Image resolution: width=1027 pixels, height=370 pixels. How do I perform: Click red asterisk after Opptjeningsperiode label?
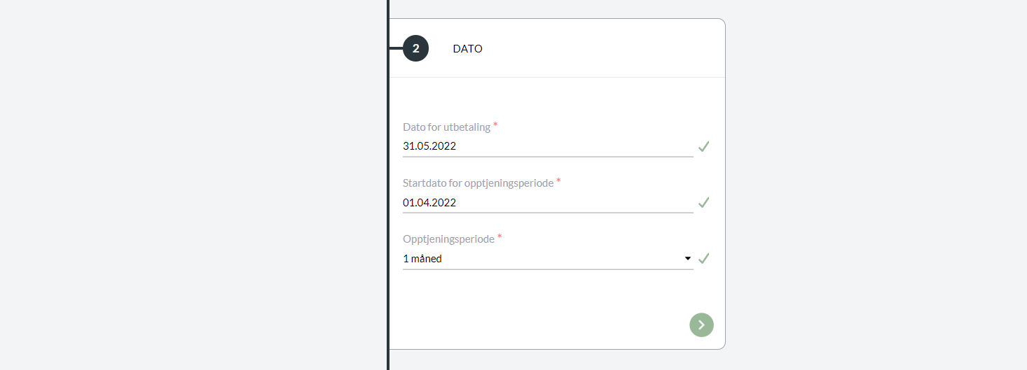(x=499, y=237)
